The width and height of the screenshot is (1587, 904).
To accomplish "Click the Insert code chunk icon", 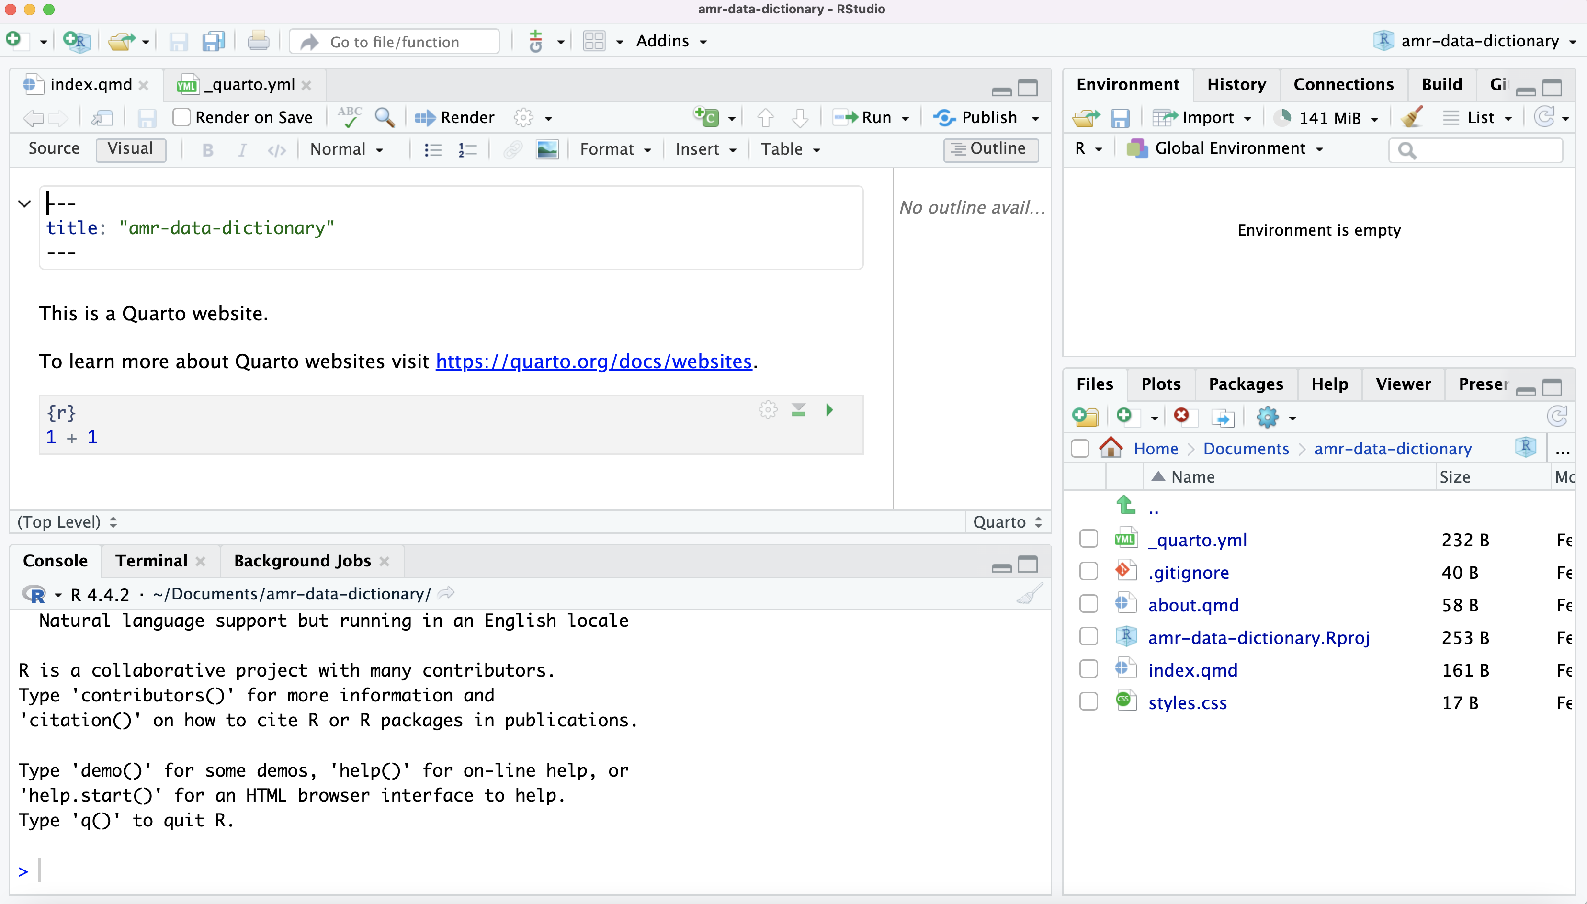I will pos(706,117).
